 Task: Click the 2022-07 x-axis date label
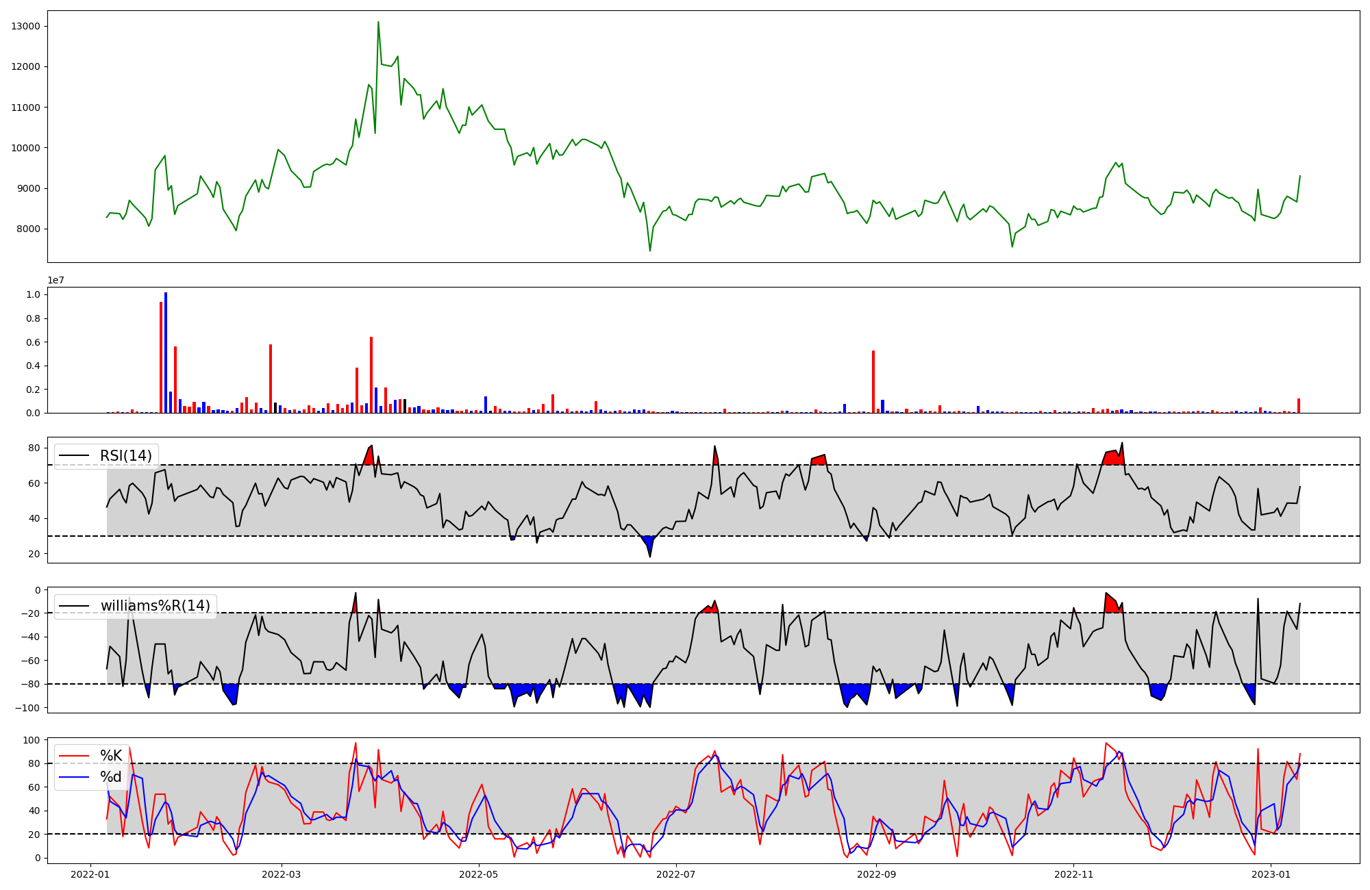point(676,874)
